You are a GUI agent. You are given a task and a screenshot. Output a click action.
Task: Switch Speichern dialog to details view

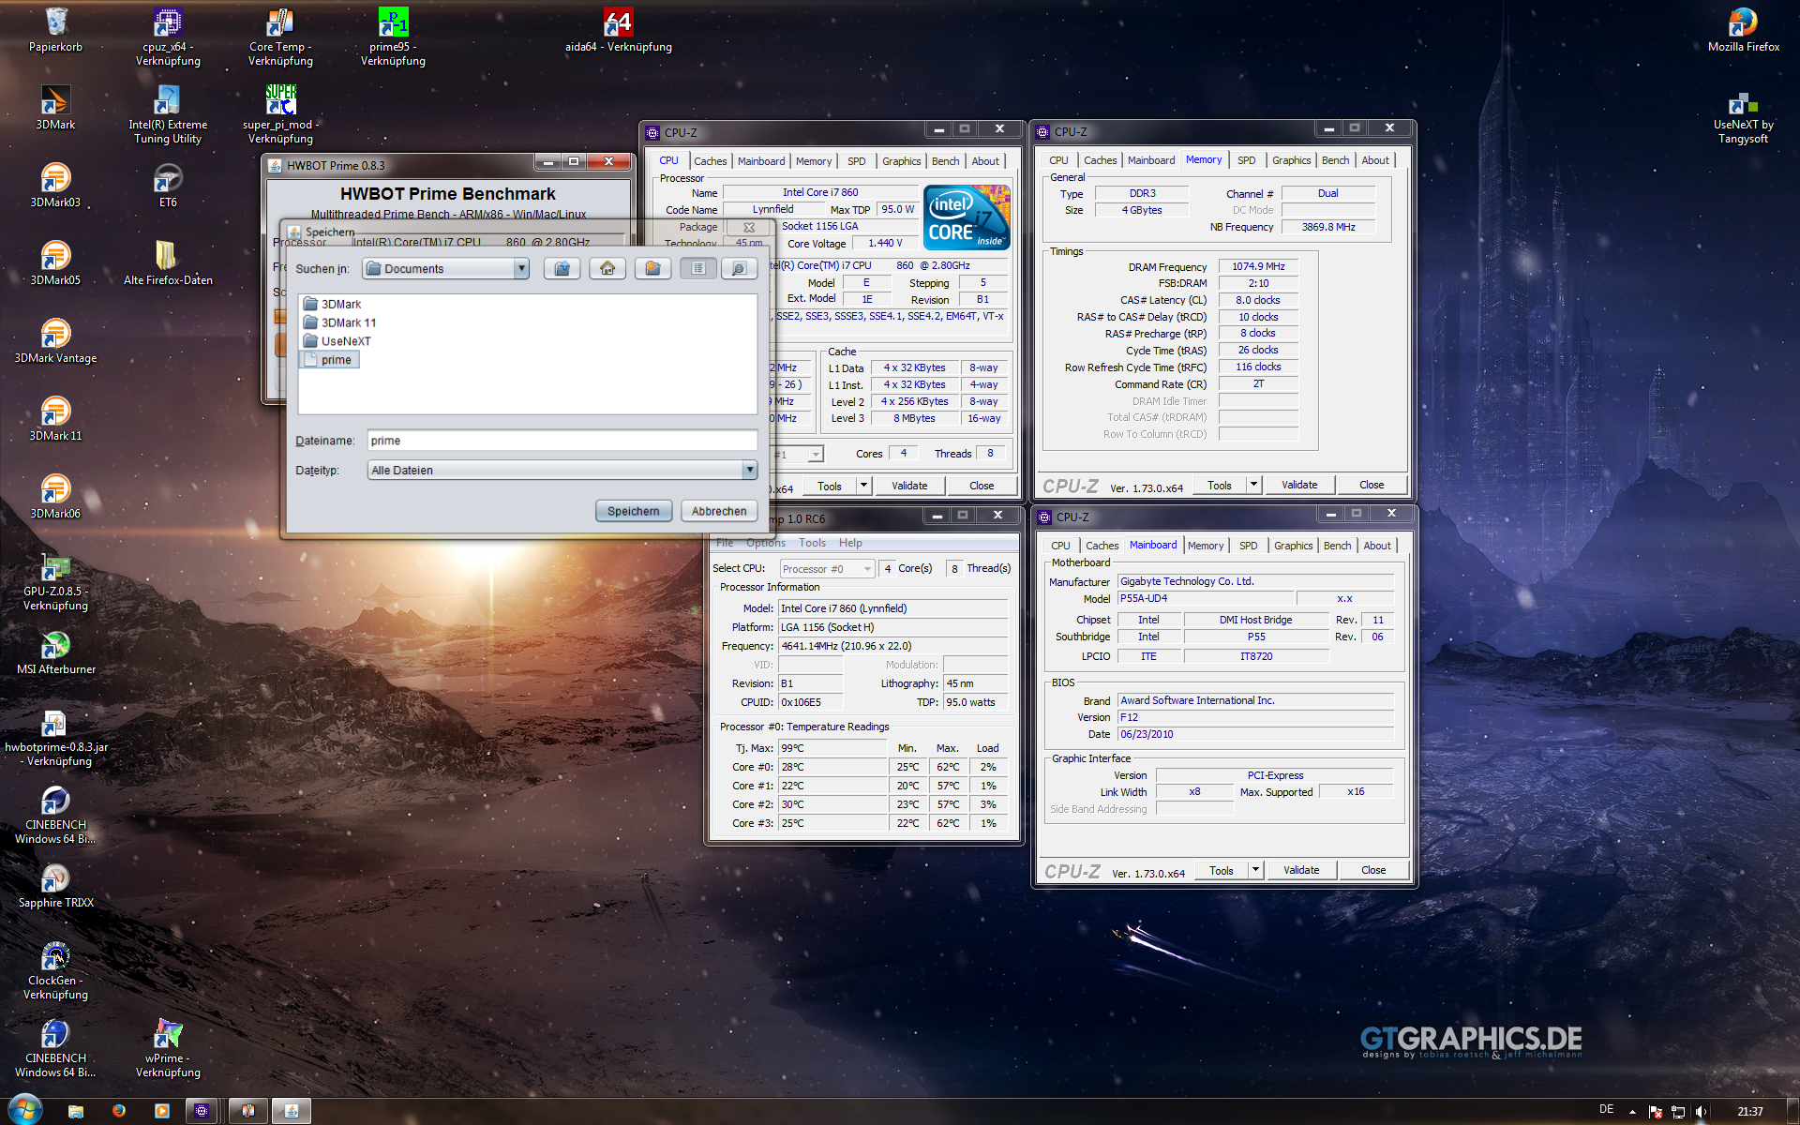739,269
